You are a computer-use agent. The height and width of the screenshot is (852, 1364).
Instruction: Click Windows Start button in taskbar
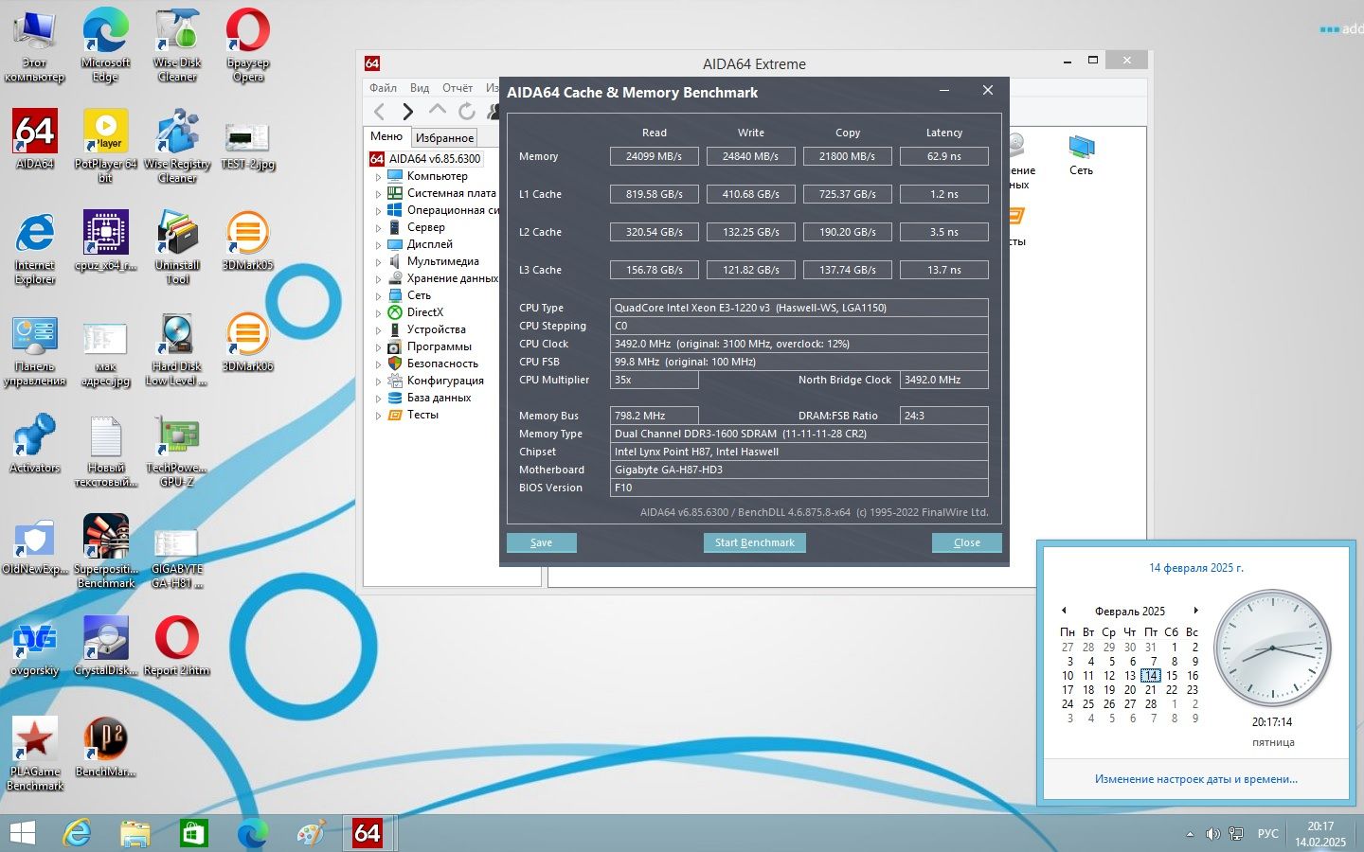[x=22, y=833]
